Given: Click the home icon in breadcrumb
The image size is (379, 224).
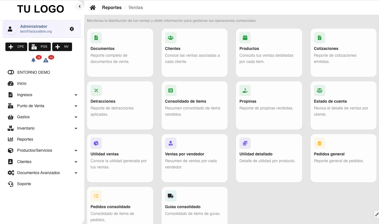Looking at the screenshot, I should [x=93, y=8].
